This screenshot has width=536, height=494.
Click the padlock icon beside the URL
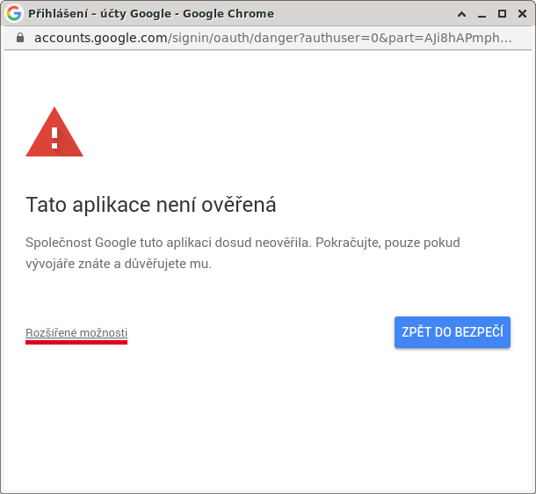(20, 38)
